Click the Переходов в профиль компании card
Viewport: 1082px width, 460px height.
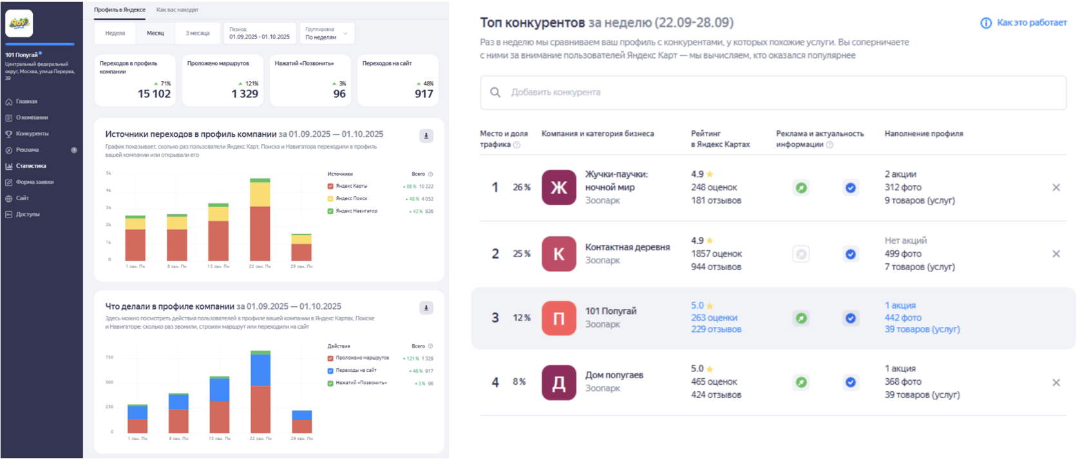pyautogui.click(x=135, y=80)
